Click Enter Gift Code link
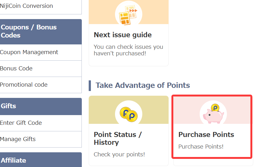The height and width of the screenshot is (167, 257). pyautogui.click(x=21, y=123)
